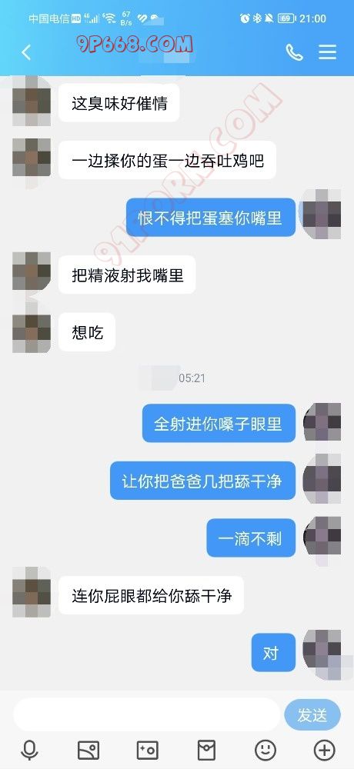This screenshot has height=769, width=354.
Task: Focus the message text input field
Action: [147, 715]
